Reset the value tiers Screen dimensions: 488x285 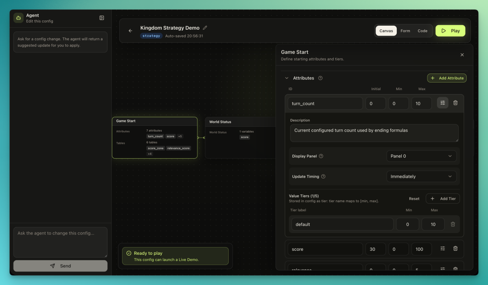click(x=414, y=199)
